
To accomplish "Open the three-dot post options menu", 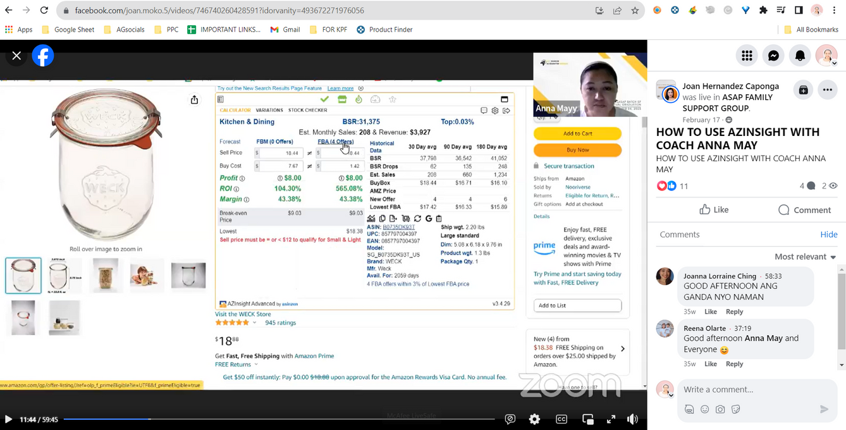I will click(x=827, y=90).
